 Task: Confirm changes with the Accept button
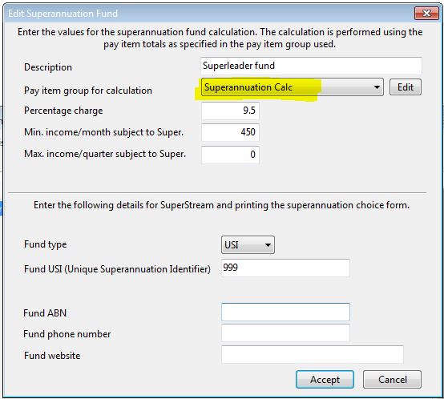click(325, 380)
